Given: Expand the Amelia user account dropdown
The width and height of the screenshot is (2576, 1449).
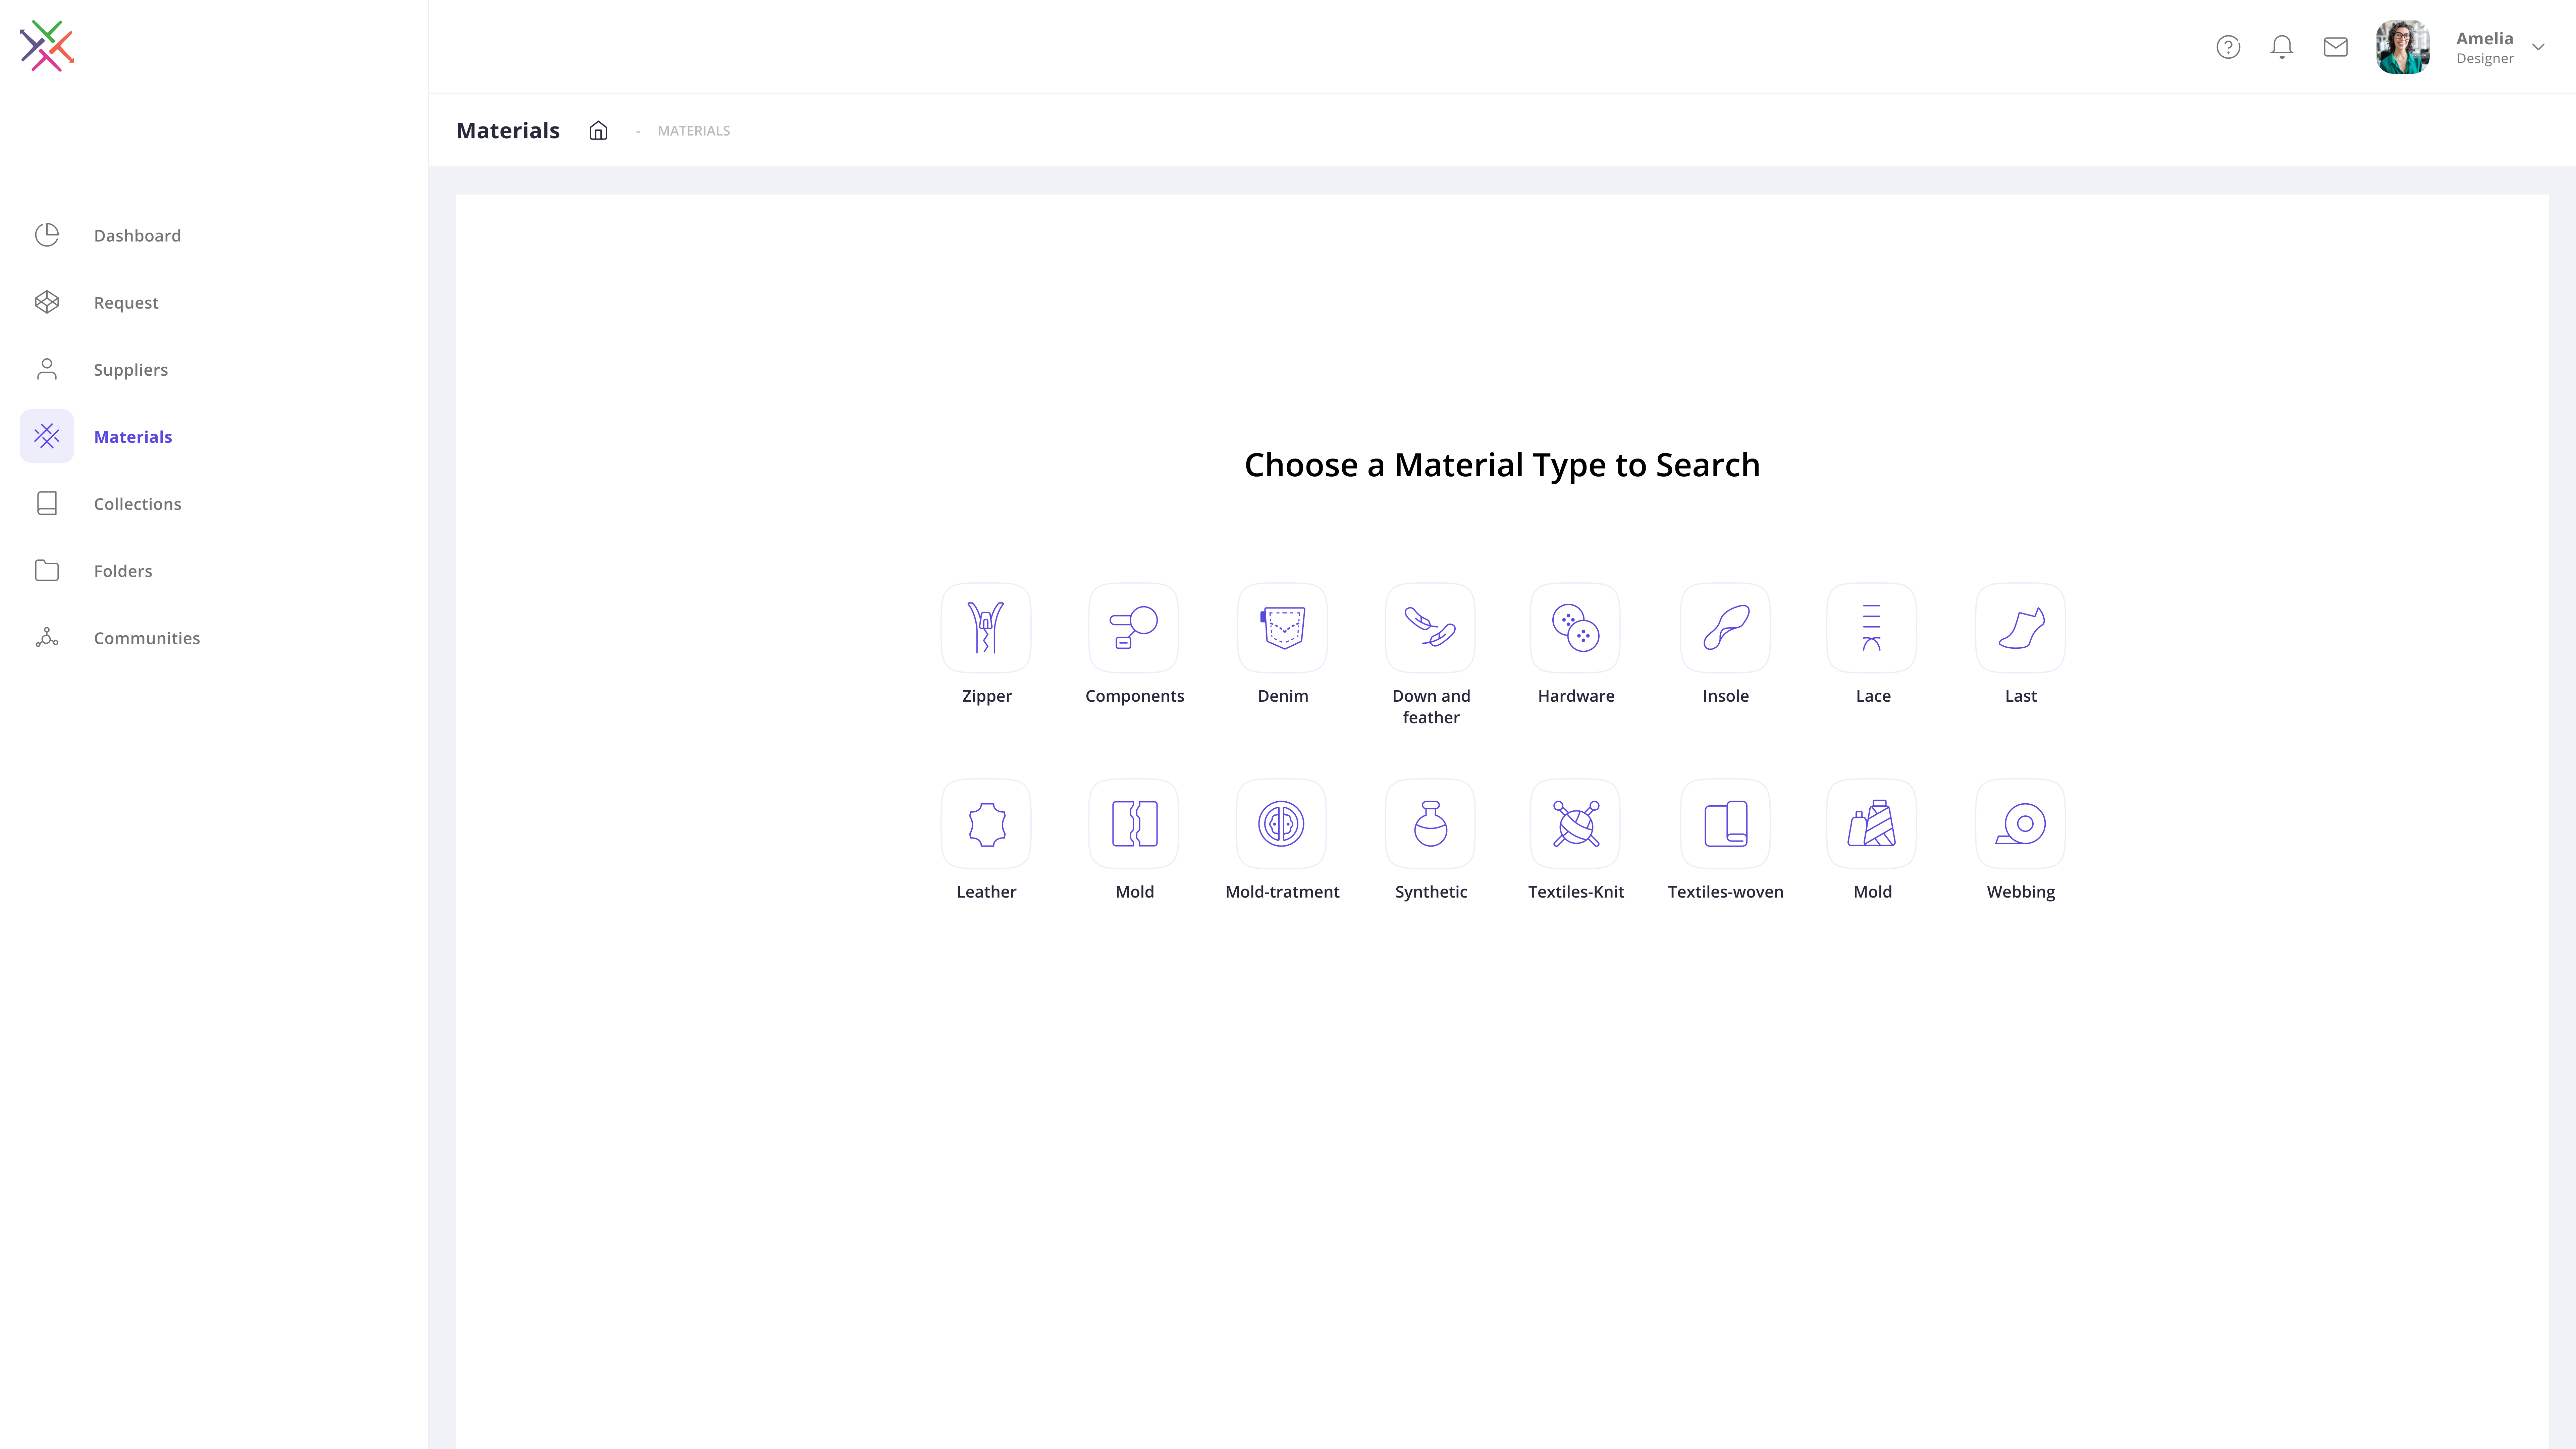Looking at the screenshot, I should (2538, 47).
